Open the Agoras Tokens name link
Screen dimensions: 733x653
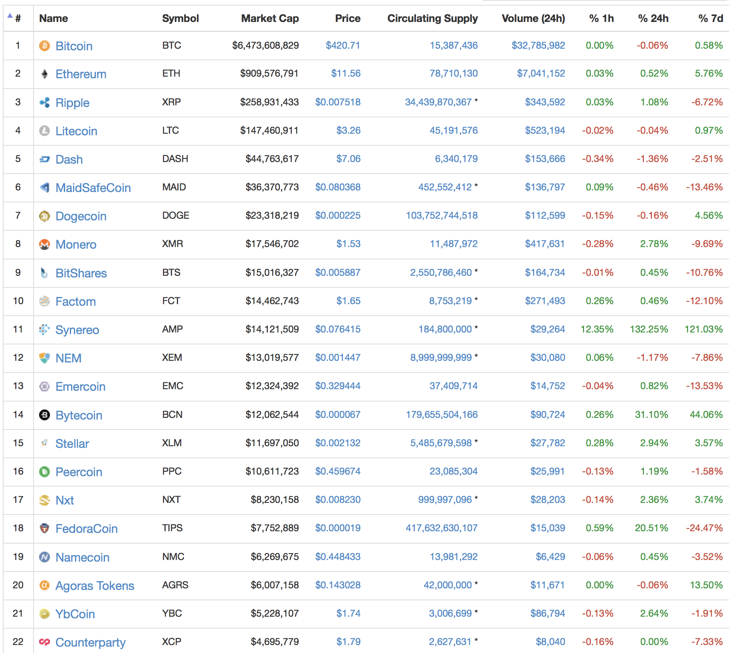point(95,586)
